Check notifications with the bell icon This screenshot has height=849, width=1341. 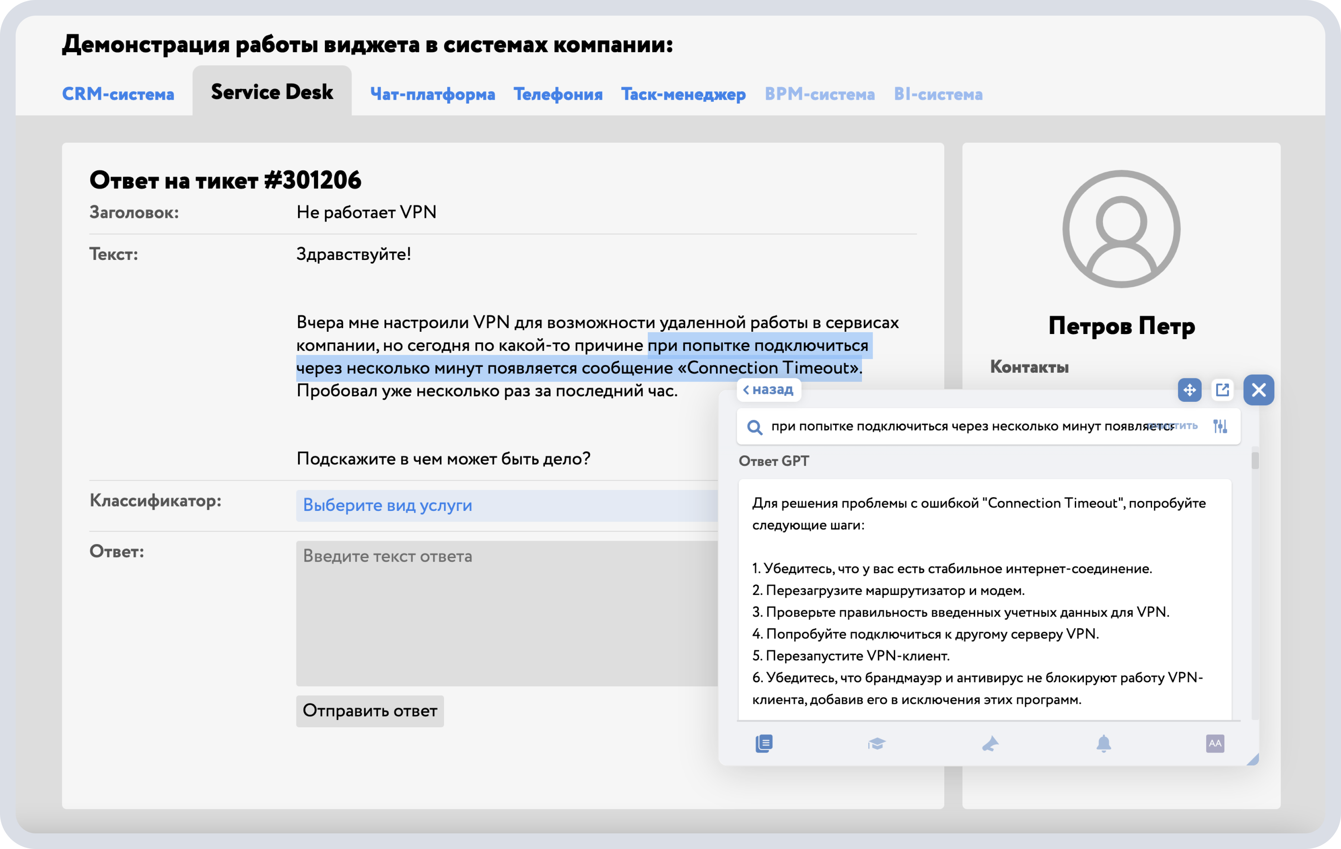tap(1104, 744)
